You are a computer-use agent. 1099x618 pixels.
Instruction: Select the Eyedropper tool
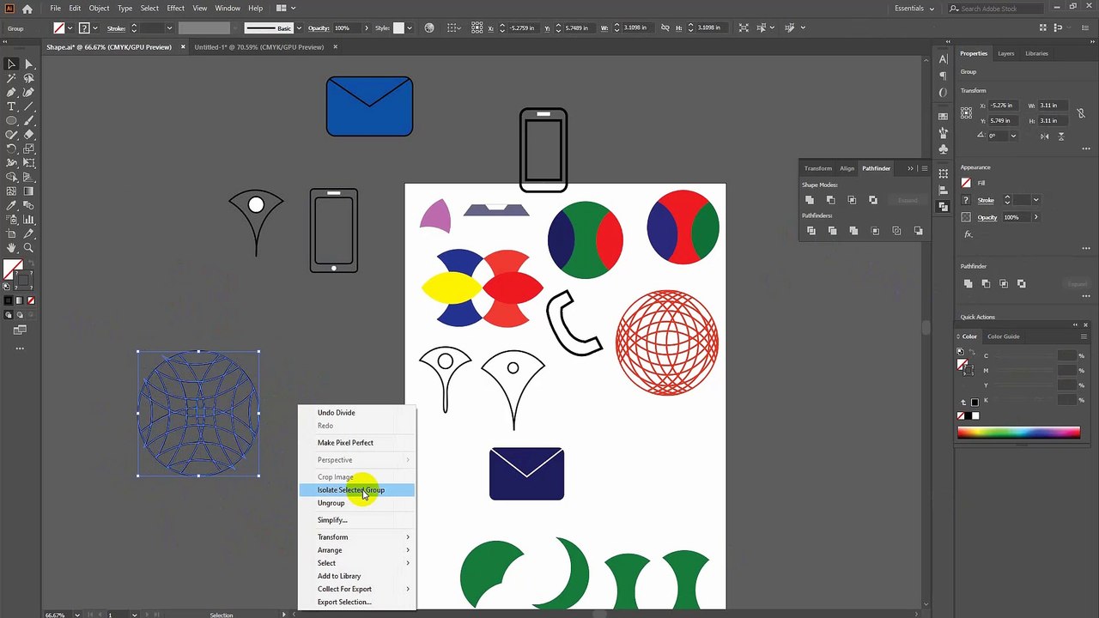coord(11,205)
